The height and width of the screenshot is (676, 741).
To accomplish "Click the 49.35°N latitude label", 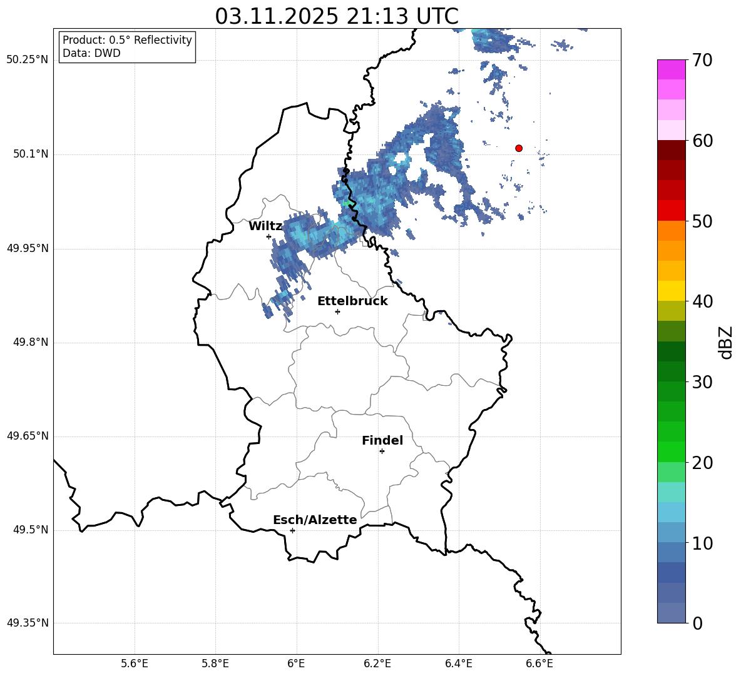I will pyautogui.click(x=28, y=623).
